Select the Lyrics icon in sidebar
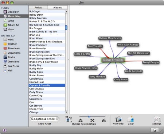The width and height of the screenshot is (164, 134). [x=5, y=20]
